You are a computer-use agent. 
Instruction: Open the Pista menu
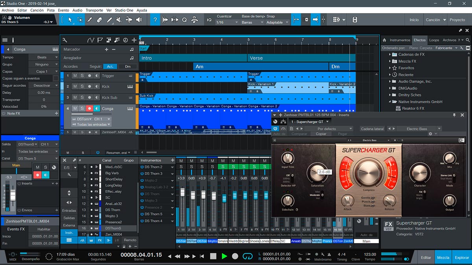(51, 10)
